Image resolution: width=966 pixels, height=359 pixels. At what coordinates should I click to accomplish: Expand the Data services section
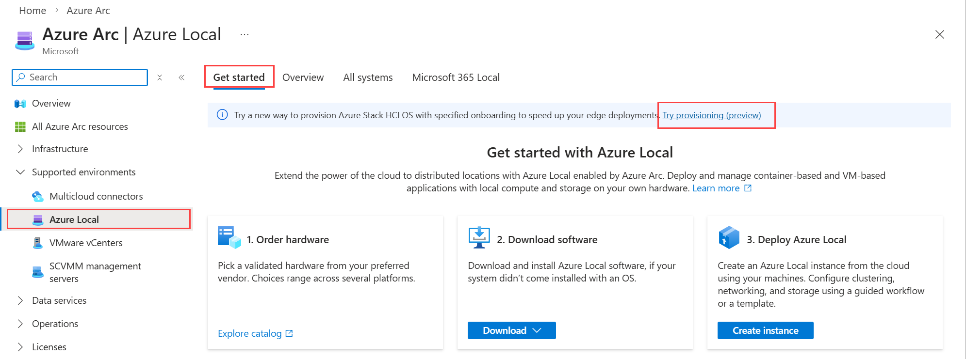[x=20, y=301]
